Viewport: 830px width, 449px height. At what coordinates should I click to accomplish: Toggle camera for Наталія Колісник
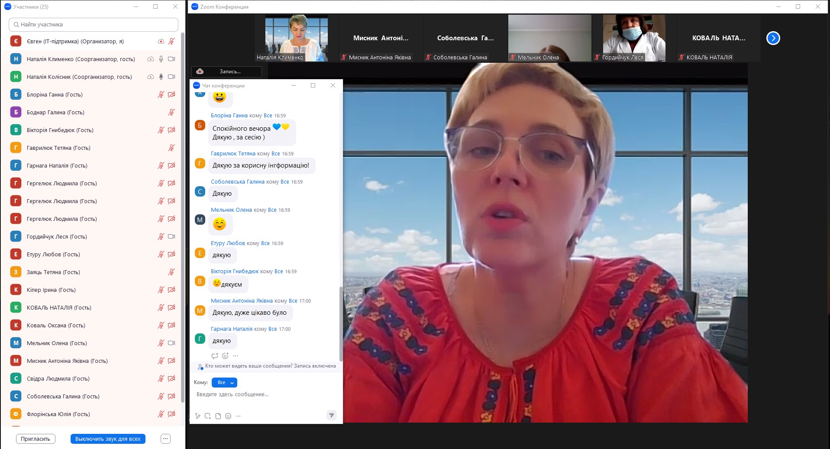[171, 77]
